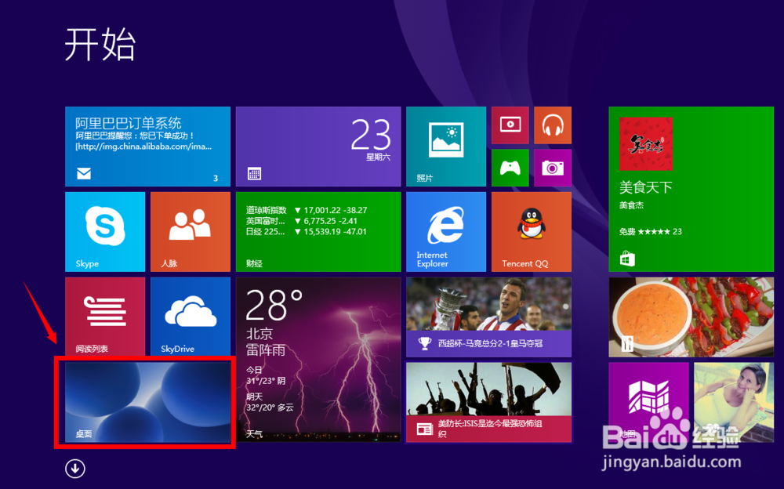This screenshot has height=489, width=784.
Task: Open the SkyDrive tile
Action: (x=190, y=317)
